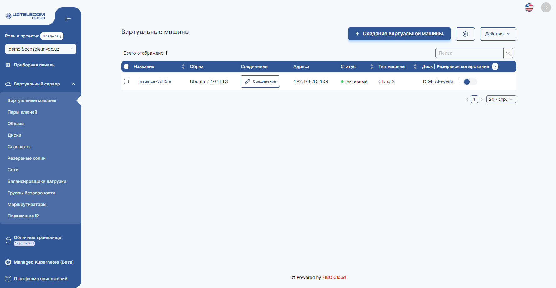Change the 20 per page size dropdown
Screen dimensions: 556x288
pyautogui.click(x=501, y=99)
